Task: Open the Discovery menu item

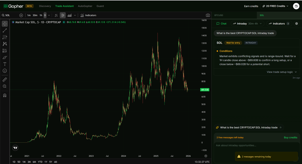Action: click(x=45, y=6)
